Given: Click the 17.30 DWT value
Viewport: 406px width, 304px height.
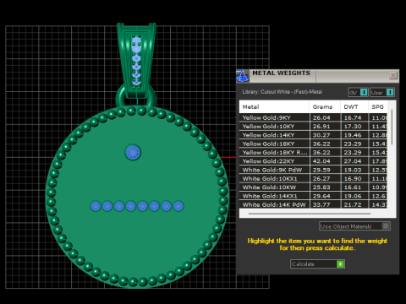Looking at the screenshot, I should [353, 127].
